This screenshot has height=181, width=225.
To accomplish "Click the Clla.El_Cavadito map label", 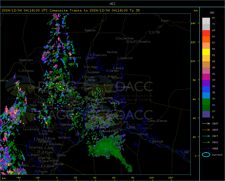I will coord(138,42).
